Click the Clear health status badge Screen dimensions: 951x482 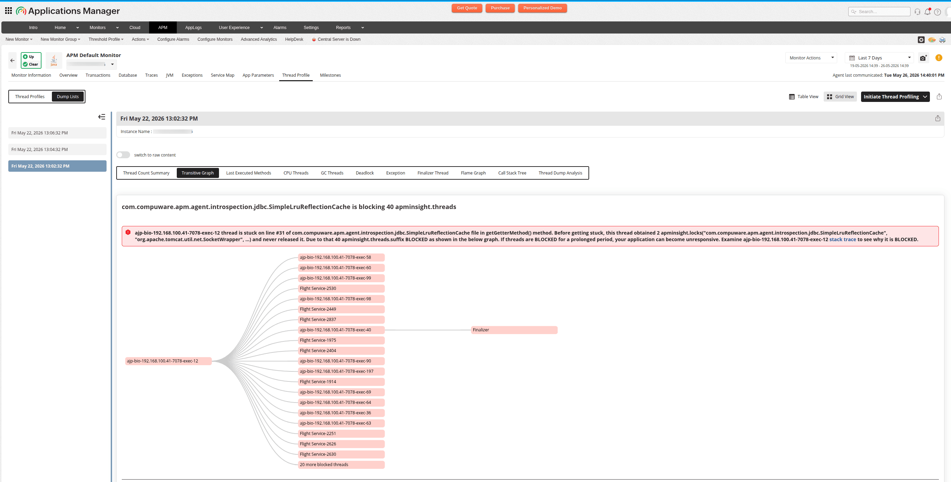tap(31, 64)
